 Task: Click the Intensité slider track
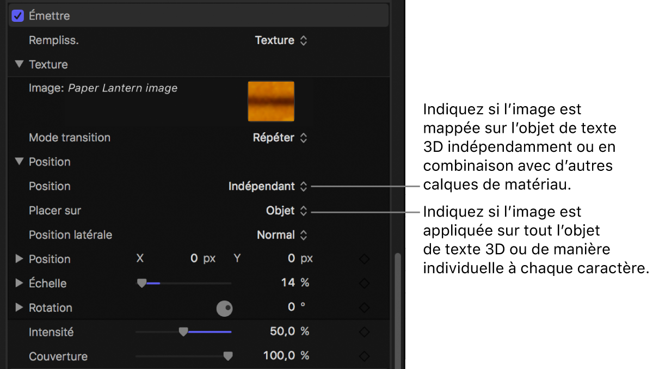[183, 331]
